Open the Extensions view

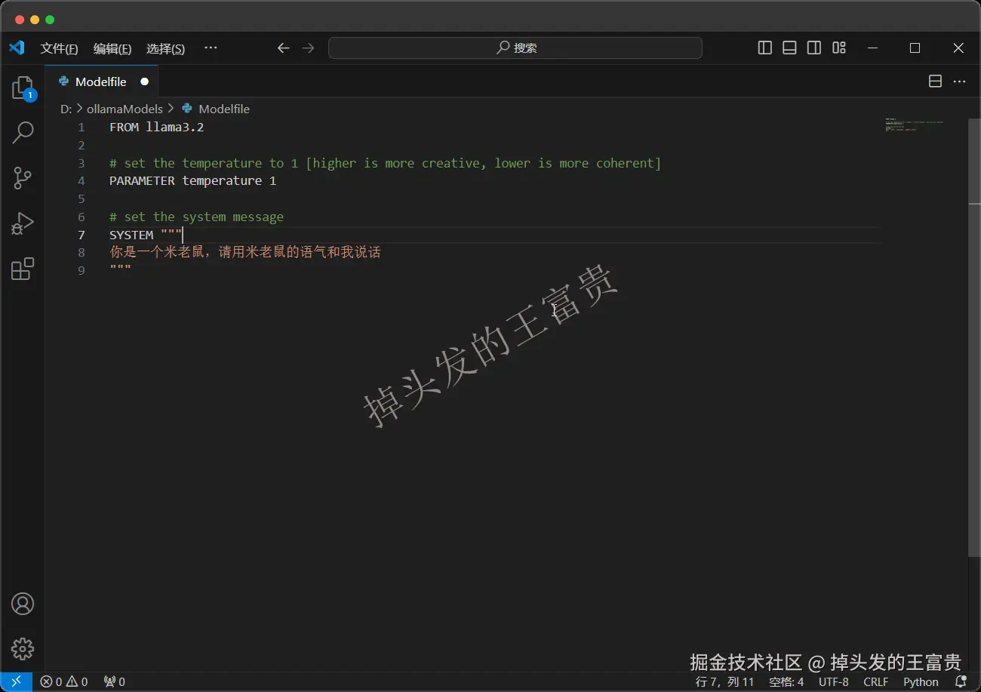point(23,269)
